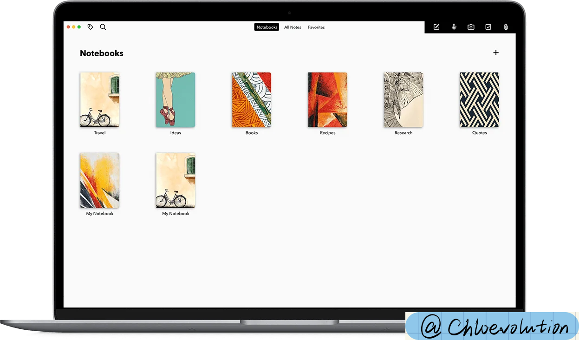Open My Notebook with the bicycle cover
The image size is (579, 340).
coord(176,180)
